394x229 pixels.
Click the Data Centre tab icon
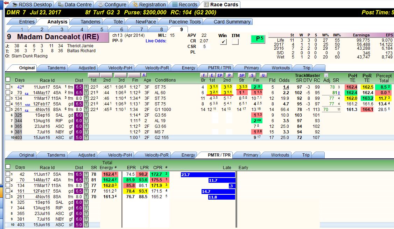60,5
